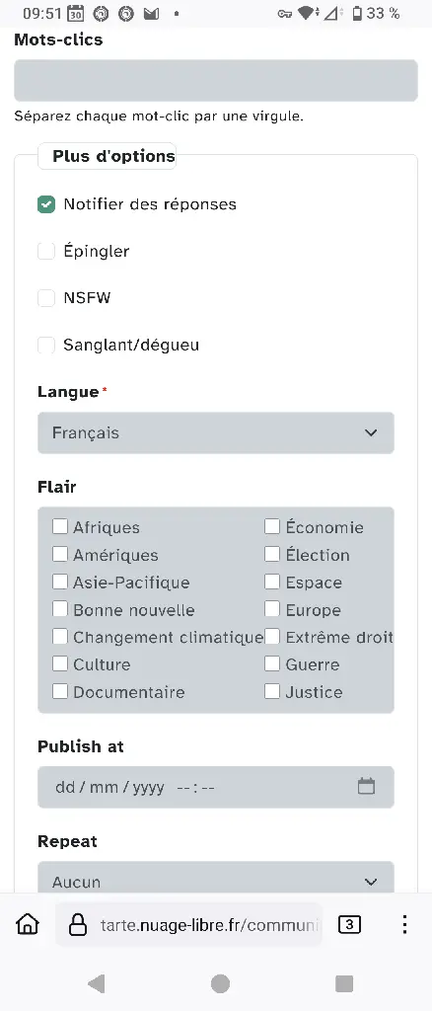Tap the Android recent apps square
The height and width of the screenshot is (1011, 432).
(x=344, y=983)
